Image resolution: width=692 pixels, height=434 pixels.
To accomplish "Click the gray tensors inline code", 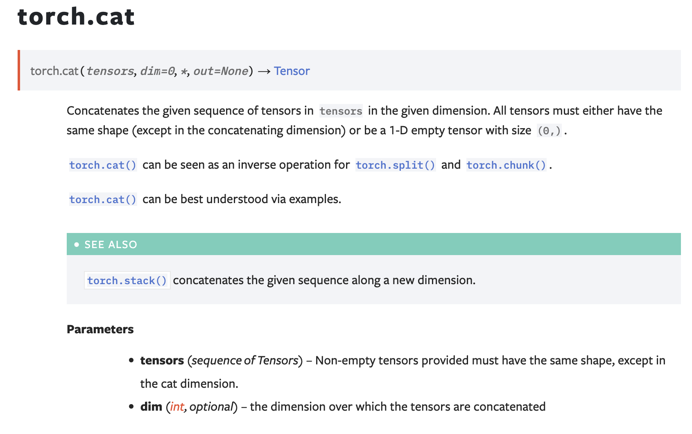I will coord(341,111).
